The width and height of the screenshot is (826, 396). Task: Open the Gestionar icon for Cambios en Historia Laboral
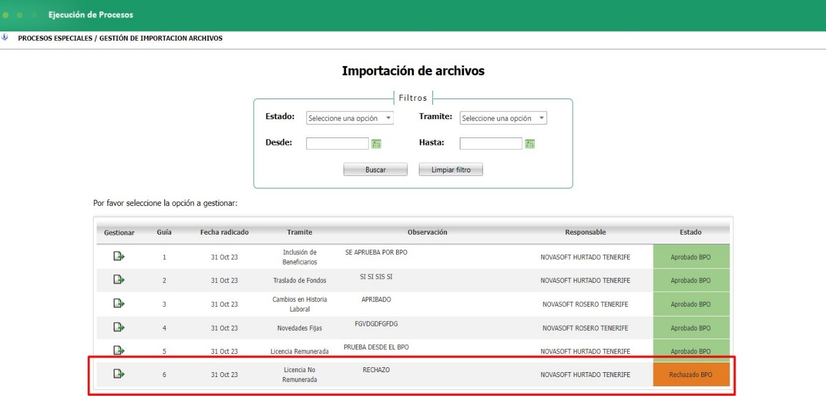[x=119, y=304]
